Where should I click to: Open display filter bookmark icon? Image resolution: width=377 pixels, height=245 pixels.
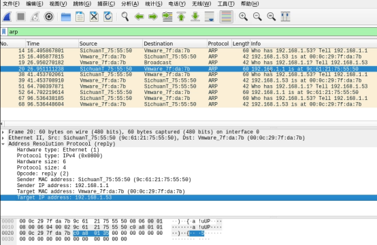(4, 31)
